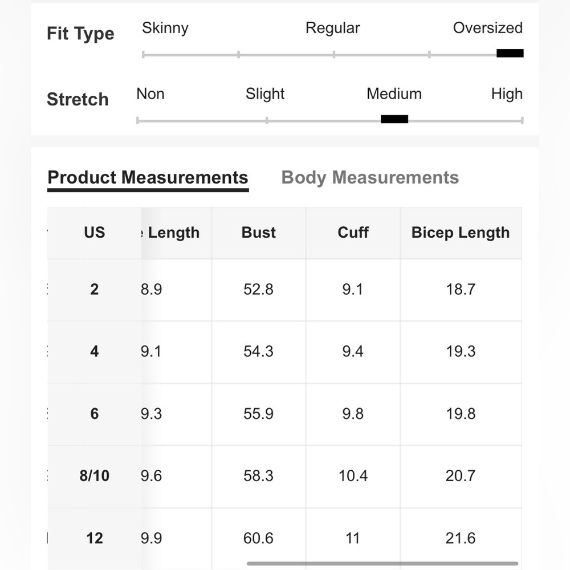This screenshot has height=570, width=570.
Task: Click the Bicep Length column header
Action: point(460,233)
